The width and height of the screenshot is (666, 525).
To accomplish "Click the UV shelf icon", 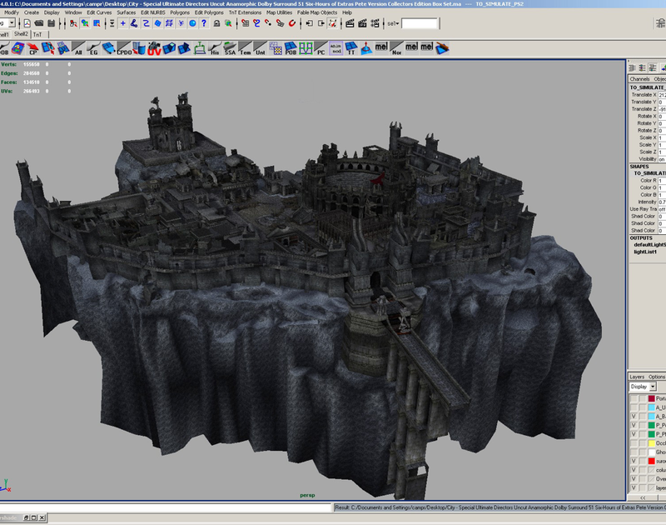I will click(x=156, y=49).
